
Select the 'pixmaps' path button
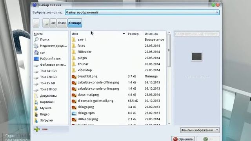click(75, 23)
